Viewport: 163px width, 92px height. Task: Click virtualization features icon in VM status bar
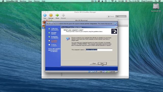tap(103, 72)
